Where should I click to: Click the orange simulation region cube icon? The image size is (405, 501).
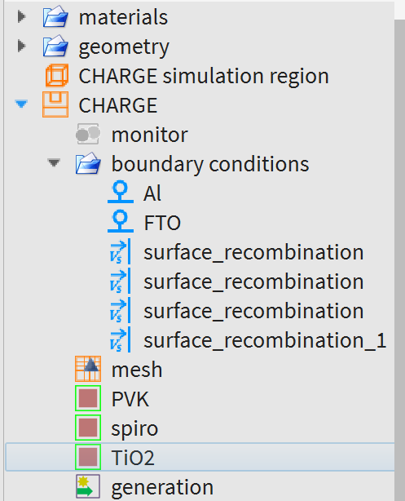coord(56,75)
